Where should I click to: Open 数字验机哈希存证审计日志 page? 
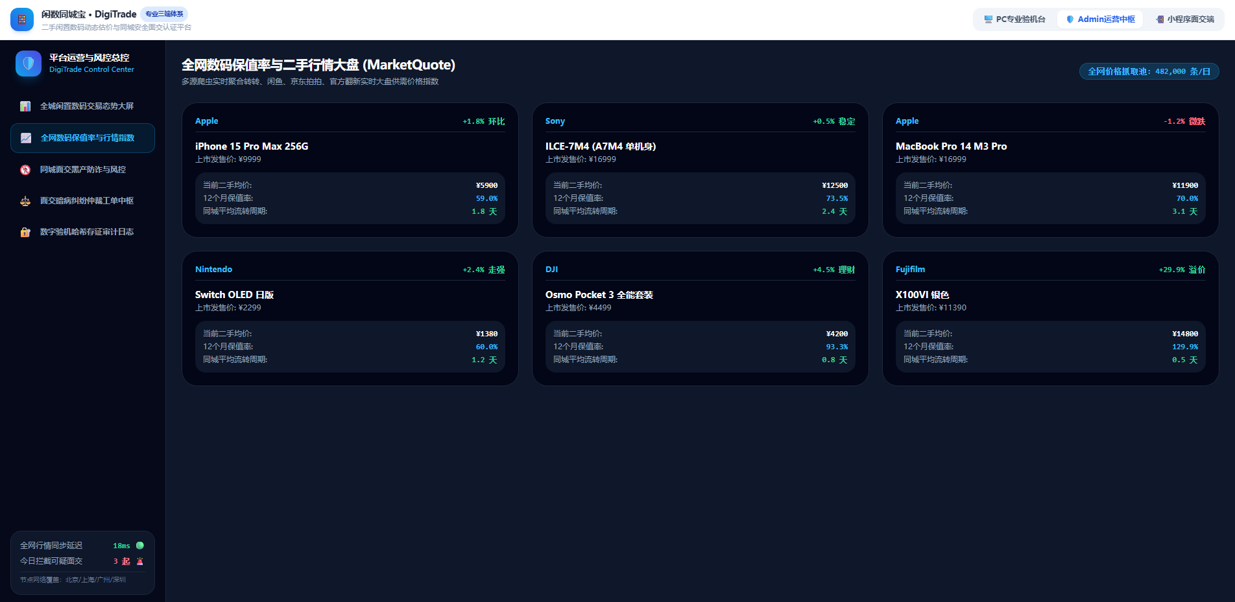82,232
